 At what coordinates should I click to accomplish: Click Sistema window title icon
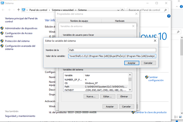[x=2, y=3]
